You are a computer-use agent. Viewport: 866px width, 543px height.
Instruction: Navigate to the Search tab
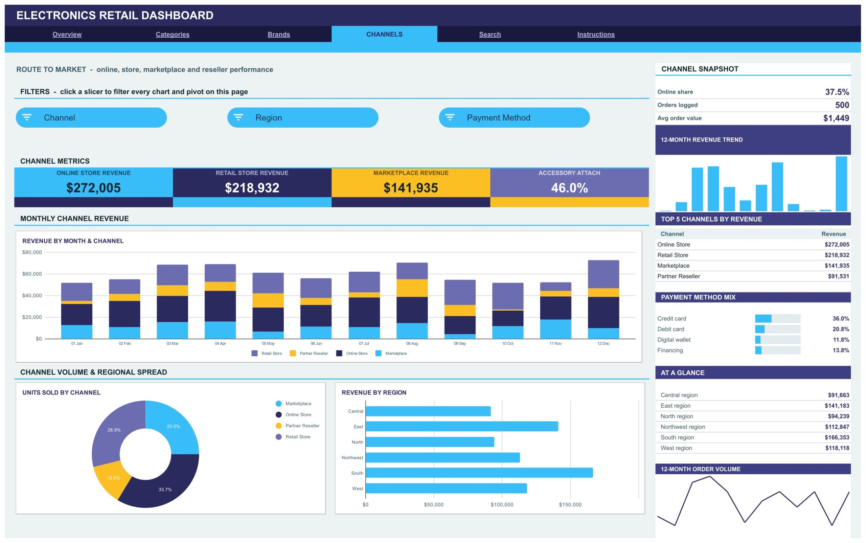click(x=490, y=34)
